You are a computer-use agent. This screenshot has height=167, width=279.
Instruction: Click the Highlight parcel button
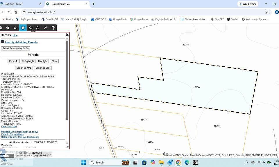click(43, 61)
